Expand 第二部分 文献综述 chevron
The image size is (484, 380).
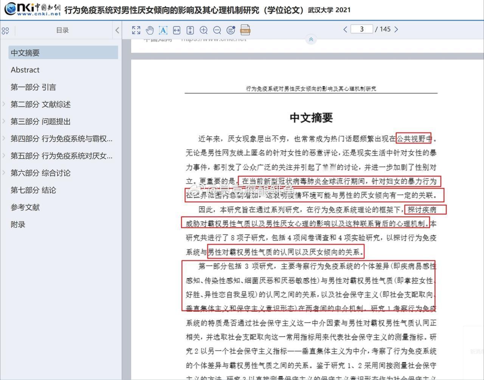[4, 104]
